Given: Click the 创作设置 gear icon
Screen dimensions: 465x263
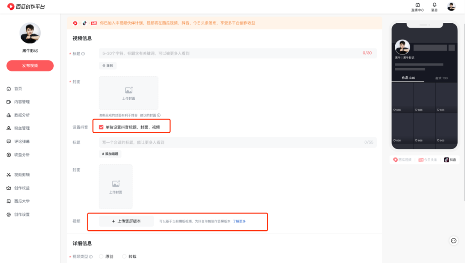Looking at the screenshot, I should coord(9,214).
